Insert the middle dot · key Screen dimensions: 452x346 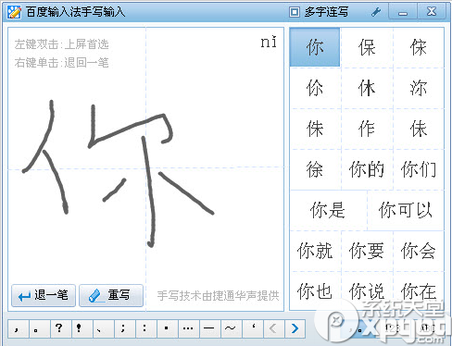point(168,328)
